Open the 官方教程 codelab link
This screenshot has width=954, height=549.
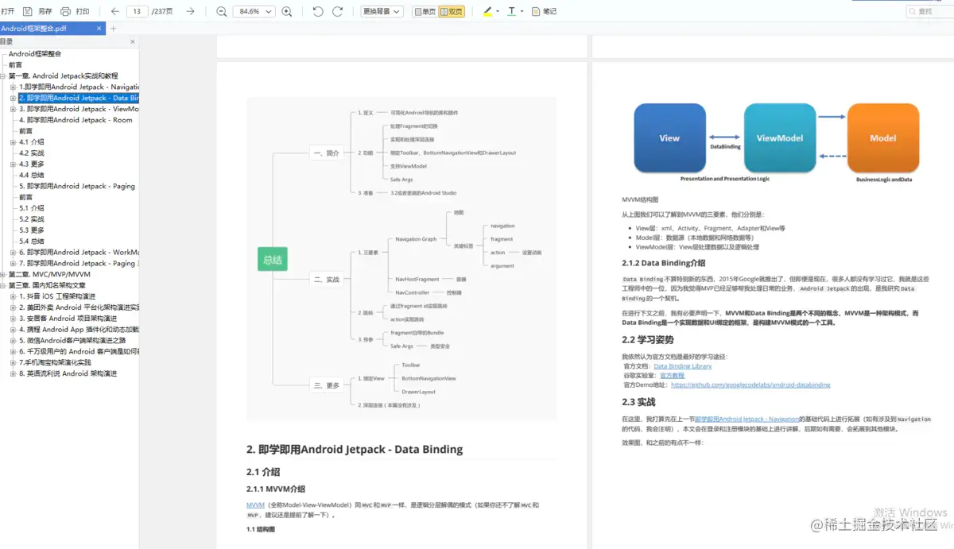pyautogui.click(x=672, y=375)
